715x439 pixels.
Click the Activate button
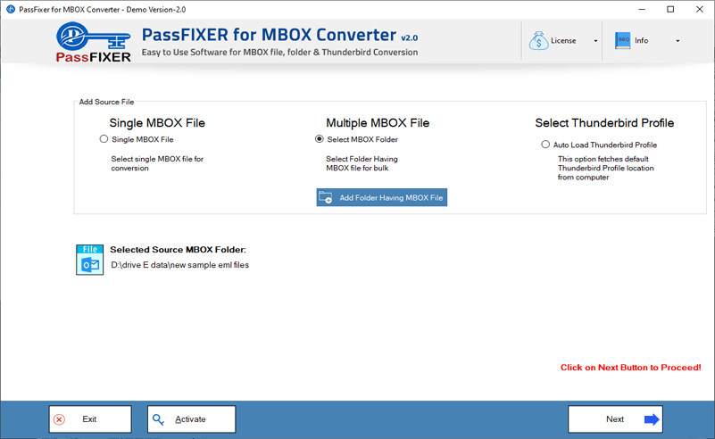[x=192, y=419]
